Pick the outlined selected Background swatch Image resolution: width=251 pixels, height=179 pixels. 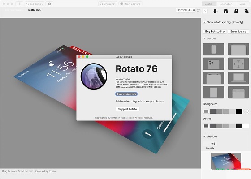click(206, 111)
